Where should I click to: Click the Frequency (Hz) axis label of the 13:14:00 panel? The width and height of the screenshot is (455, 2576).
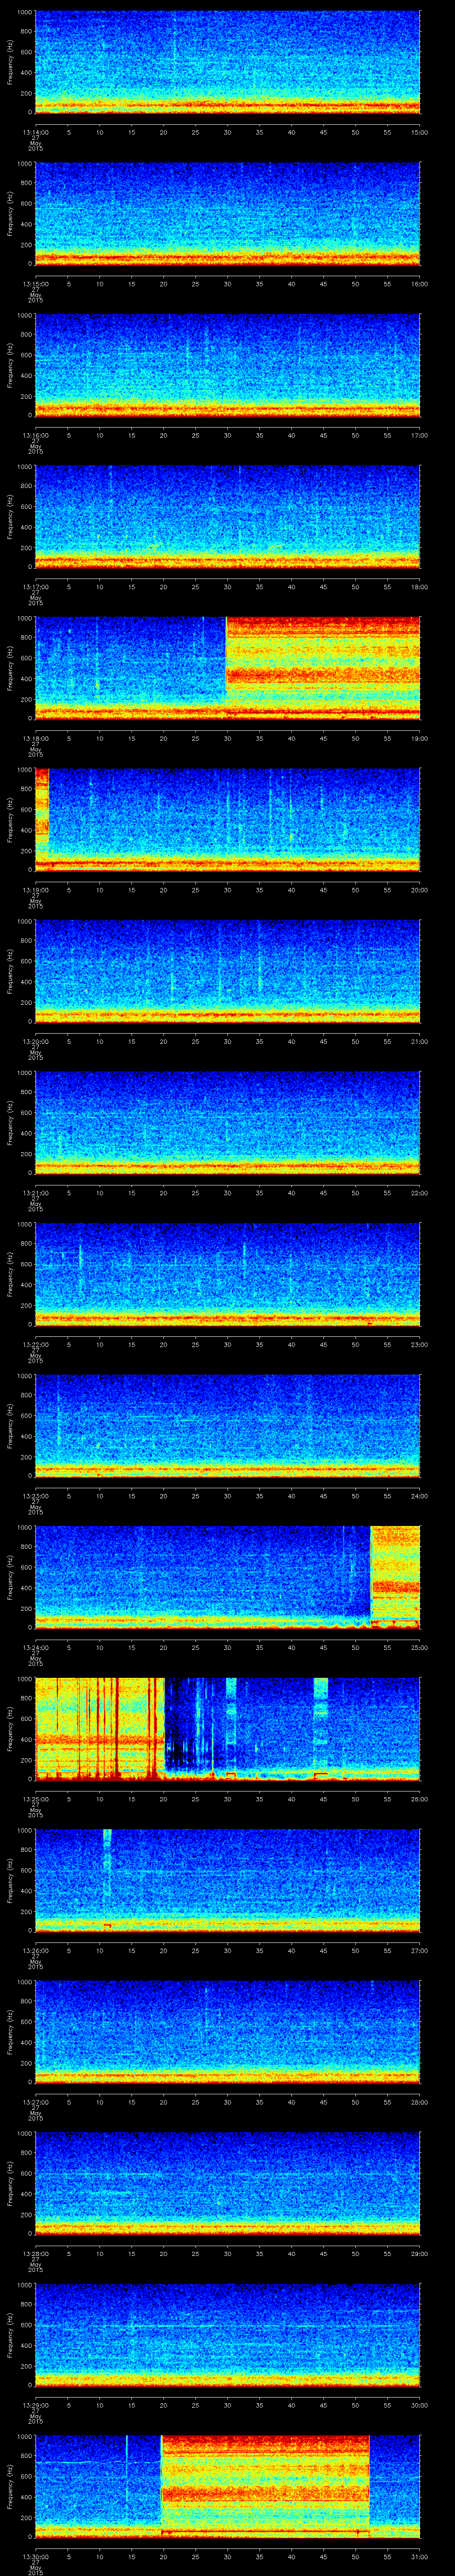click(x=10, y=63)
